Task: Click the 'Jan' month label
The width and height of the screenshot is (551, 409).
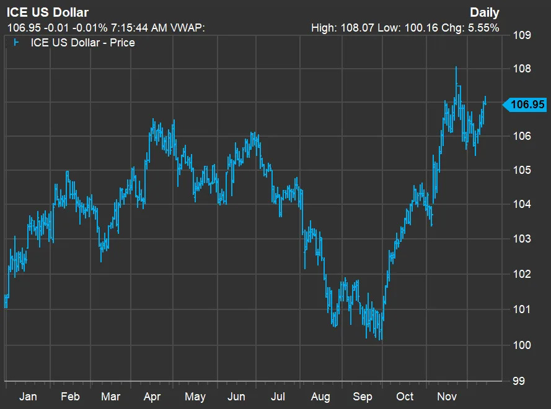Action: coord(28,397)
